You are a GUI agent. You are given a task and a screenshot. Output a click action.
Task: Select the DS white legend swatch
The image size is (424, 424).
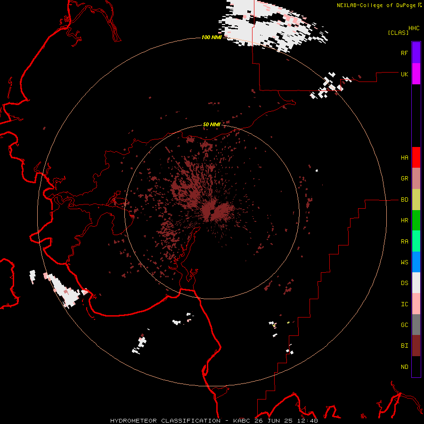pyautogui.click(x=416, y=283)
